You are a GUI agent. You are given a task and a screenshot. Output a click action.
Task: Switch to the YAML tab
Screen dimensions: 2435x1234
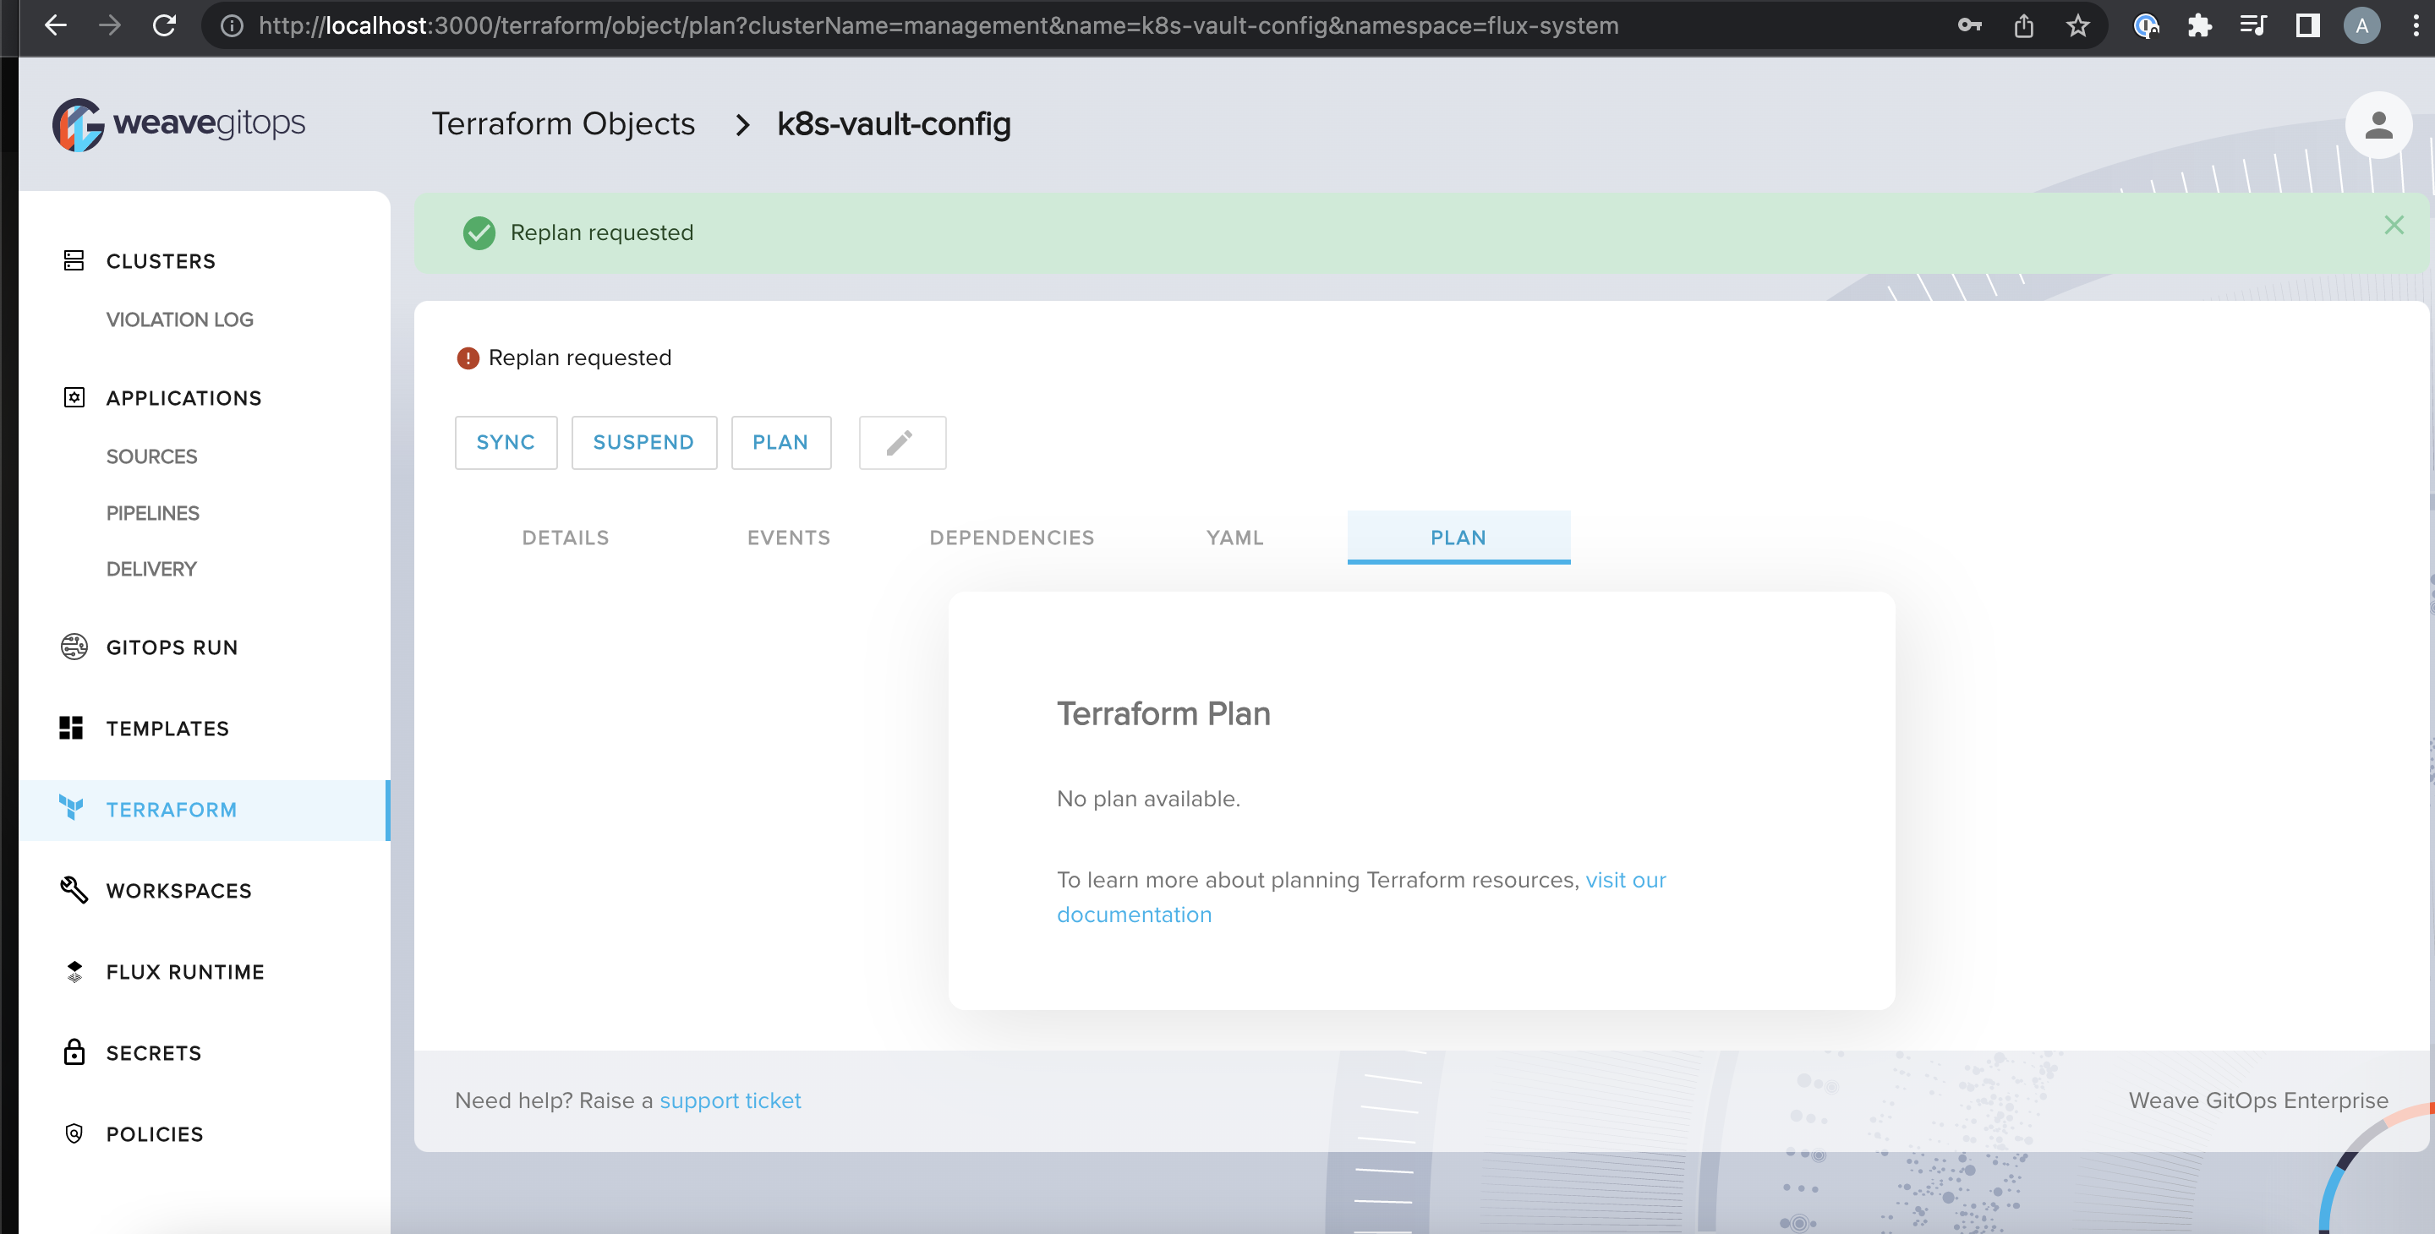point(1234,538)
